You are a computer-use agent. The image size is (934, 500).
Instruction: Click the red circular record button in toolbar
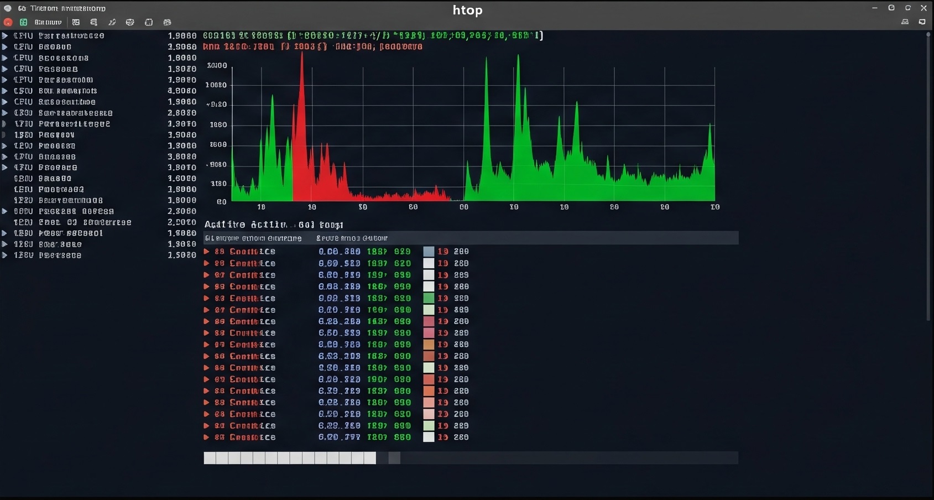[8, 23]
